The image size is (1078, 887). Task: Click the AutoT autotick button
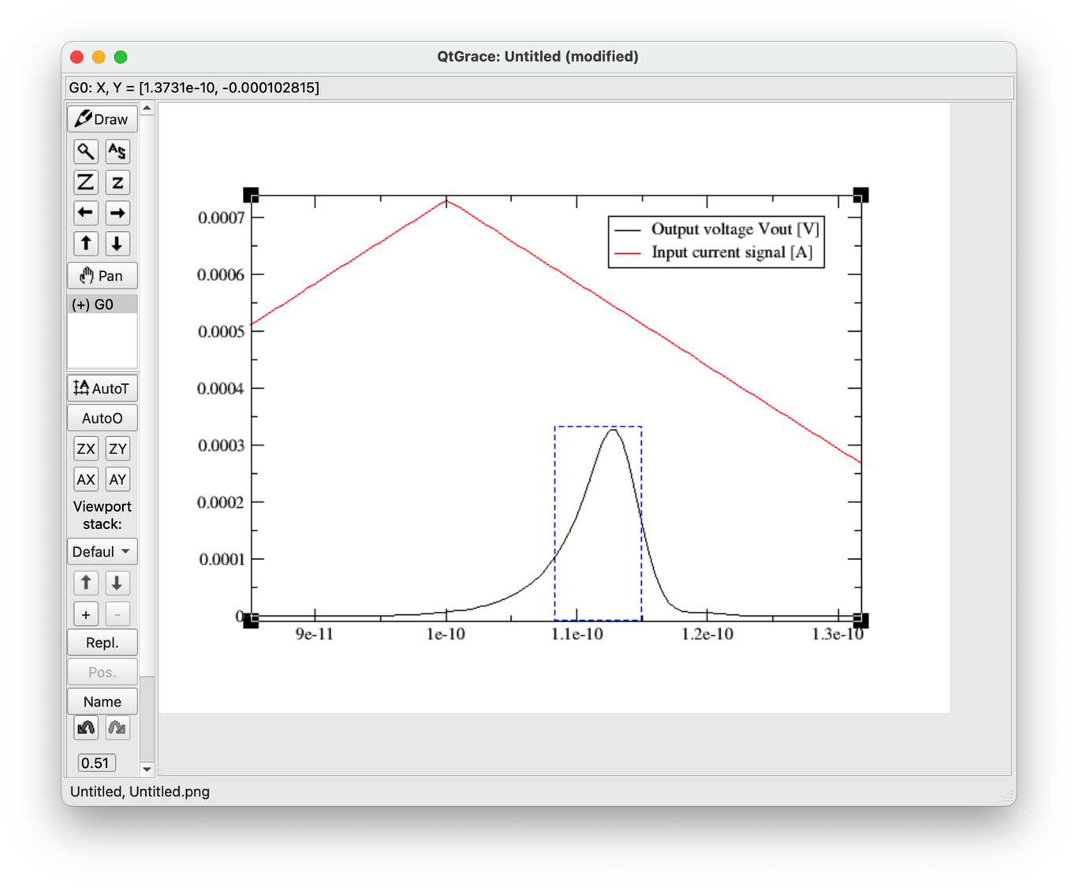click(x=102, y=388)
